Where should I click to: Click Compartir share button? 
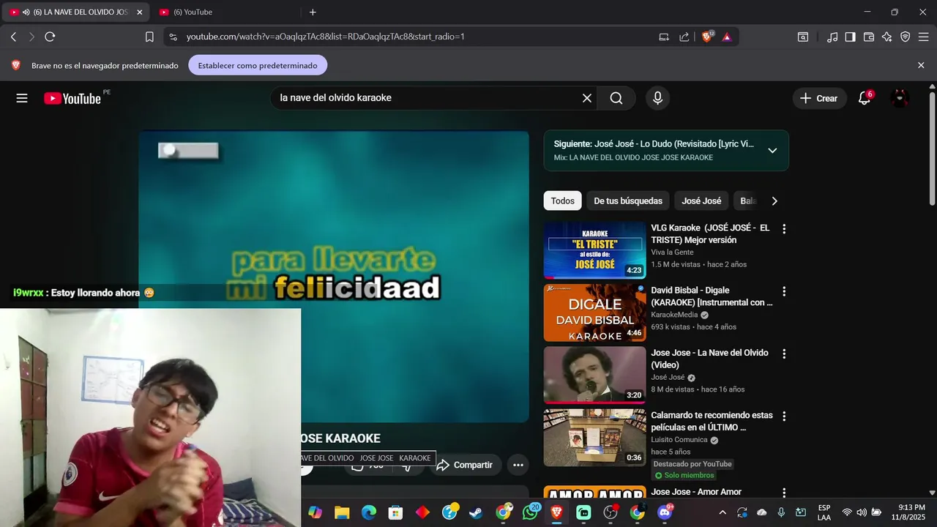pos(465,465)
